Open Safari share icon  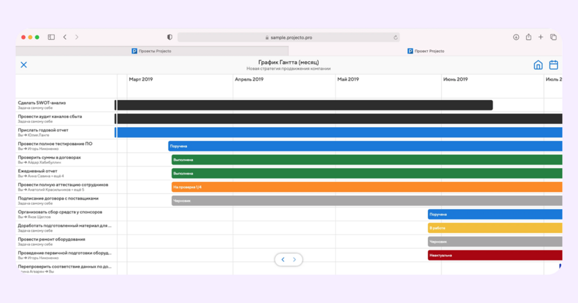tap(529, 37)
